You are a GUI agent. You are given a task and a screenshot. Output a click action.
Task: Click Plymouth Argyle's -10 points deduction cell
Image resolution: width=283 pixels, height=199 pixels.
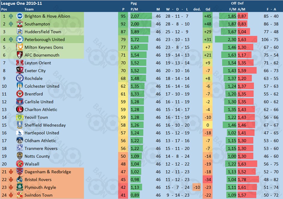point(197,188)
